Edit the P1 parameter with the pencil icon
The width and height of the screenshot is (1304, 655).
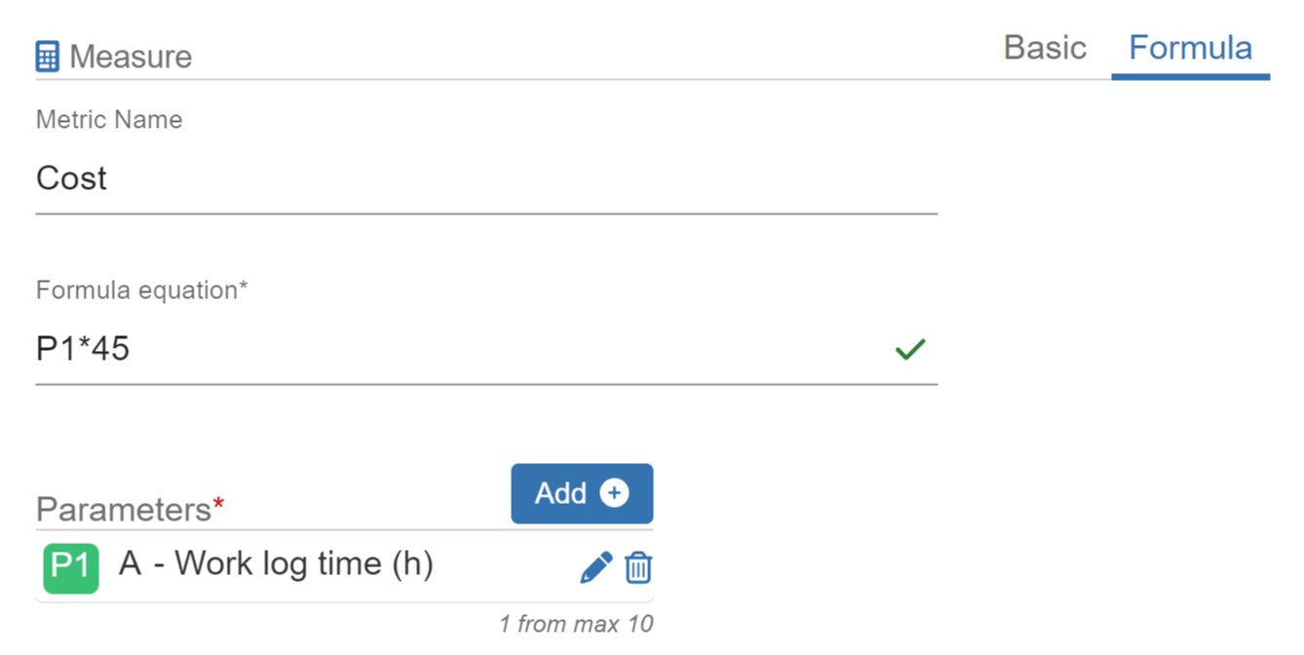(x=595, y=567)
